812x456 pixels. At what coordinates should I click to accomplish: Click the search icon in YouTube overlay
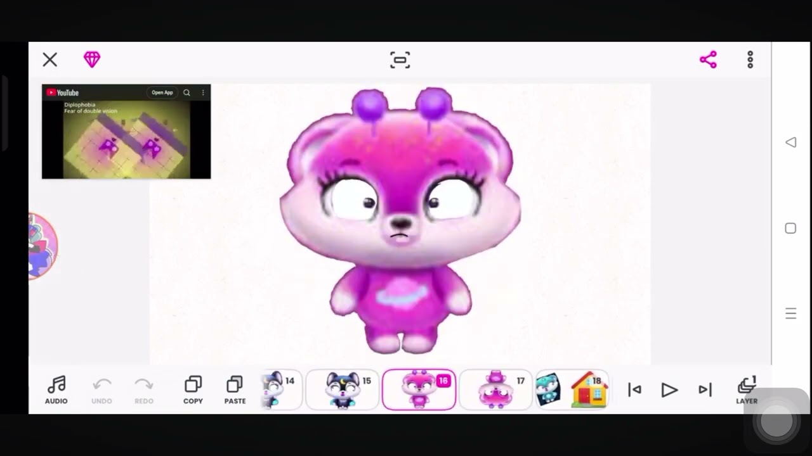pos(187,92)
